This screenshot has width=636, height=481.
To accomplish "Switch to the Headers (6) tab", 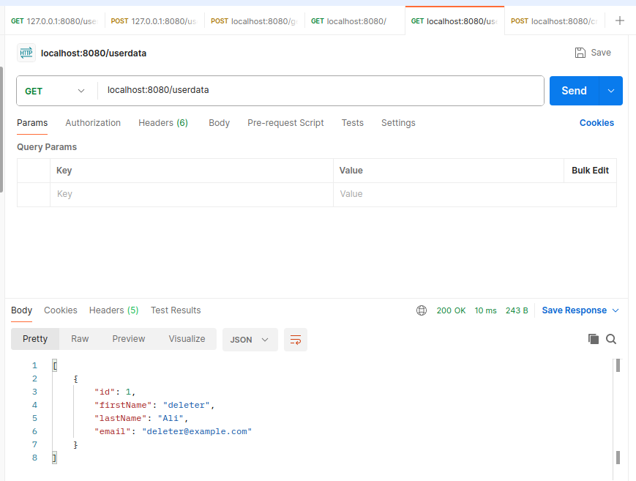I will [x=162, y=123].
